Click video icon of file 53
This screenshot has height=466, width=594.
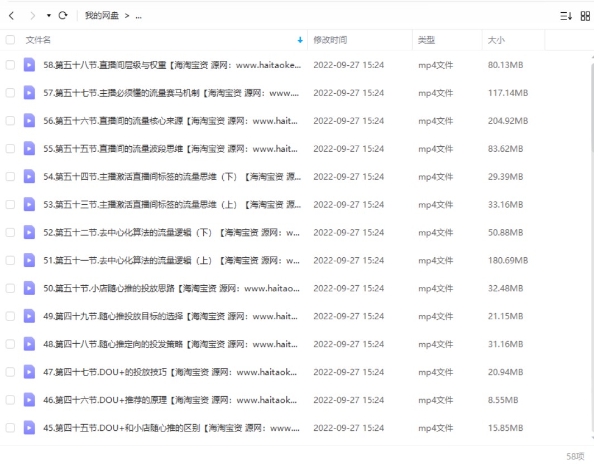[29, 204]
